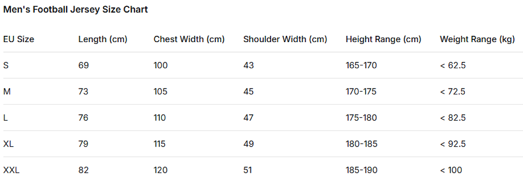Click the < 100 weight range cell

point(451,170)
